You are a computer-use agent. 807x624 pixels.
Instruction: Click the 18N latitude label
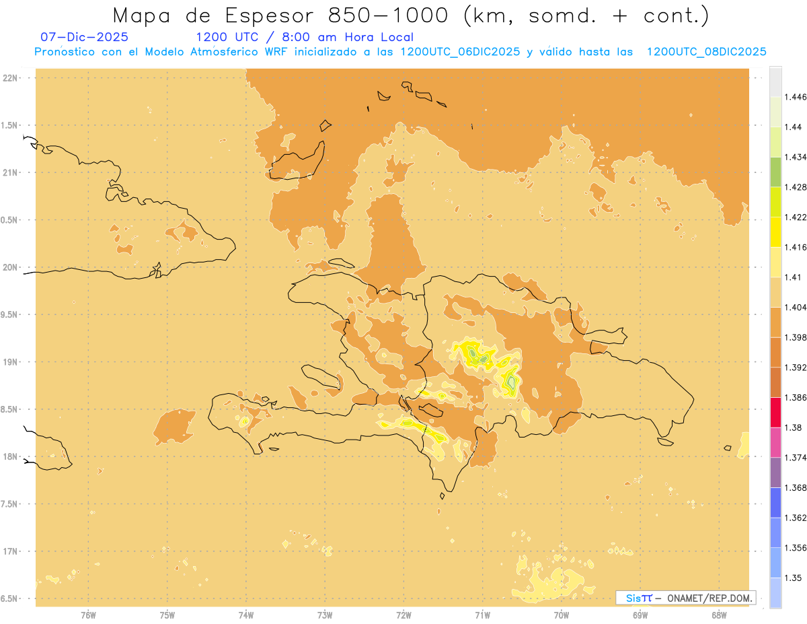click(11, 456)
